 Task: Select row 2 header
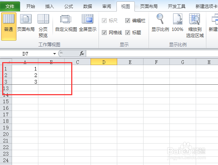(6, 75)
